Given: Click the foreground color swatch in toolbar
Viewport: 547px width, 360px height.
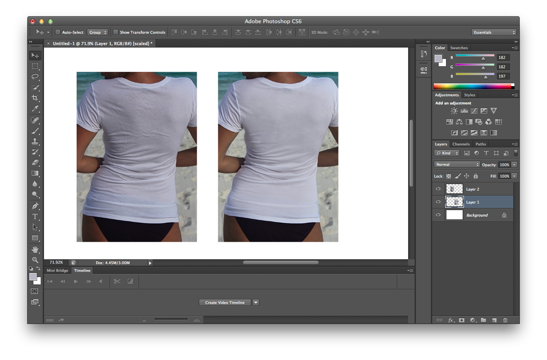Looking at the screenshot, I should click(x=33, y=277).
